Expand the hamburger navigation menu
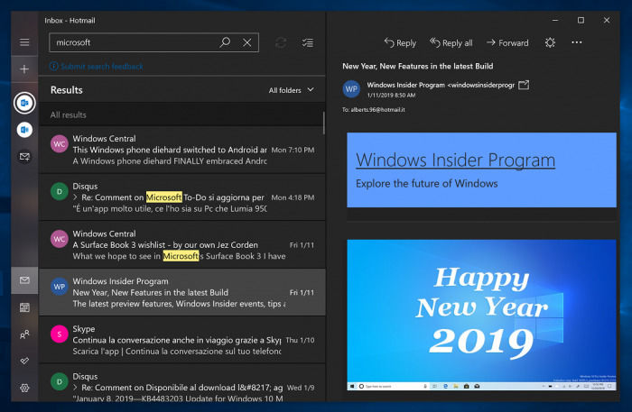This screenshot has height=412, width=632. (x=24, y=42)
